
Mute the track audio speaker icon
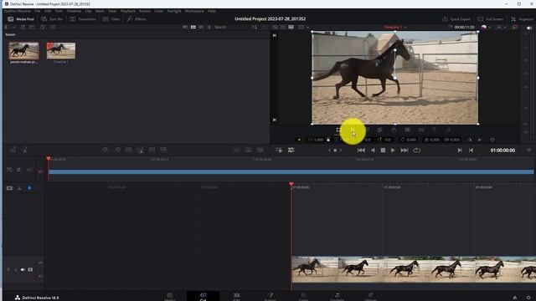(x=23, y=269)
